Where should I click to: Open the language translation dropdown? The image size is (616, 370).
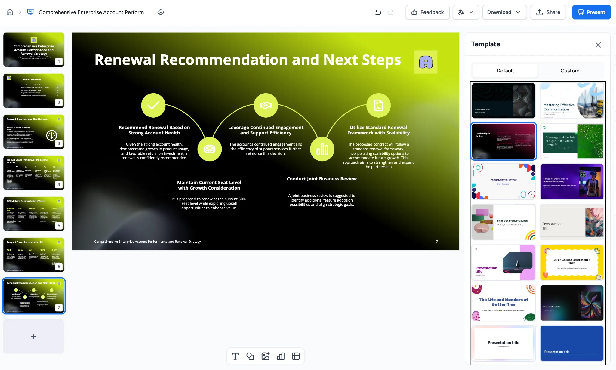pos(466,12)
